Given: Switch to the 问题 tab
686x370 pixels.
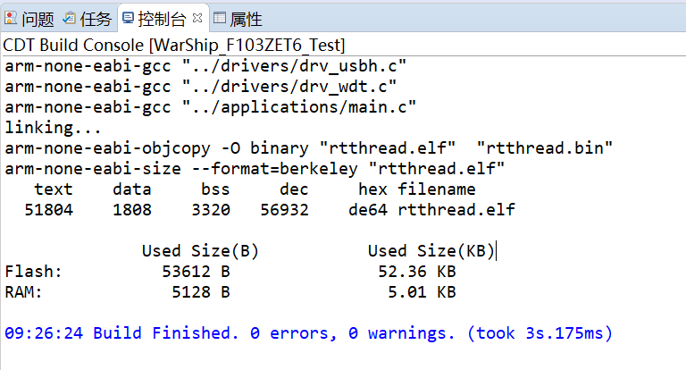Looking at the screenshot, I should click(x=38, y=19).
